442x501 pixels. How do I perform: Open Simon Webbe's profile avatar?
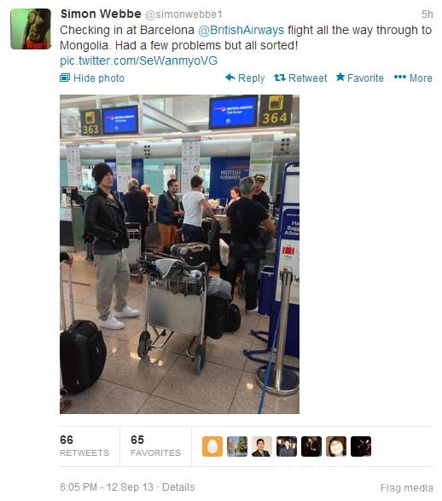tap(31, 29)
